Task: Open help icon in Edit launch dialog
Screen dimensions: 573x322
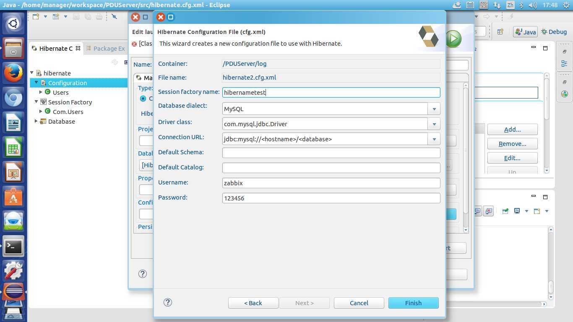Action: [143, 274]
